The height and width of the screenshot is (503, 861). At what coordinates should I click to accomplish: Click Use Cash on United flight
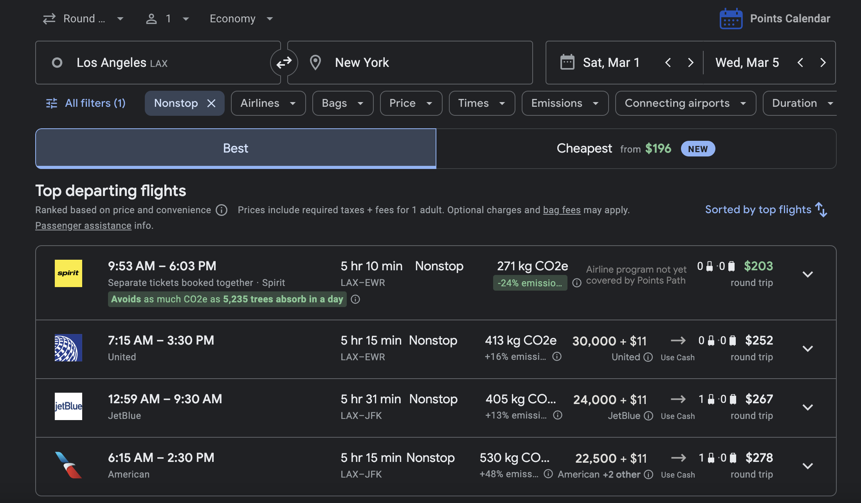[x=678, y=357]
